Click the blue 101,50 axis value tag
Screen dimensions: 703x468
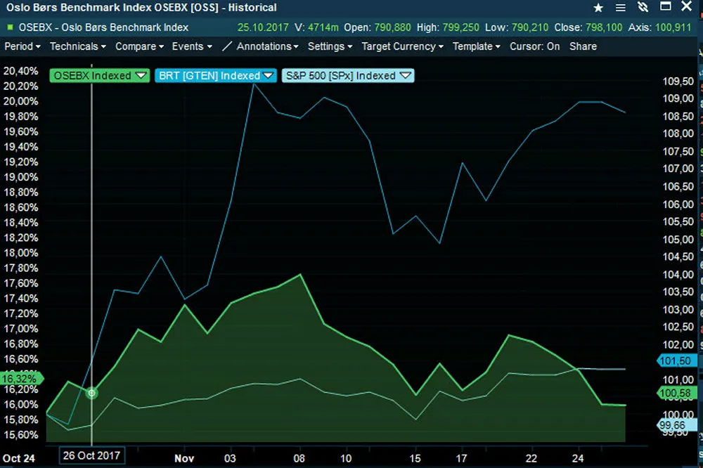click(678, 360)
